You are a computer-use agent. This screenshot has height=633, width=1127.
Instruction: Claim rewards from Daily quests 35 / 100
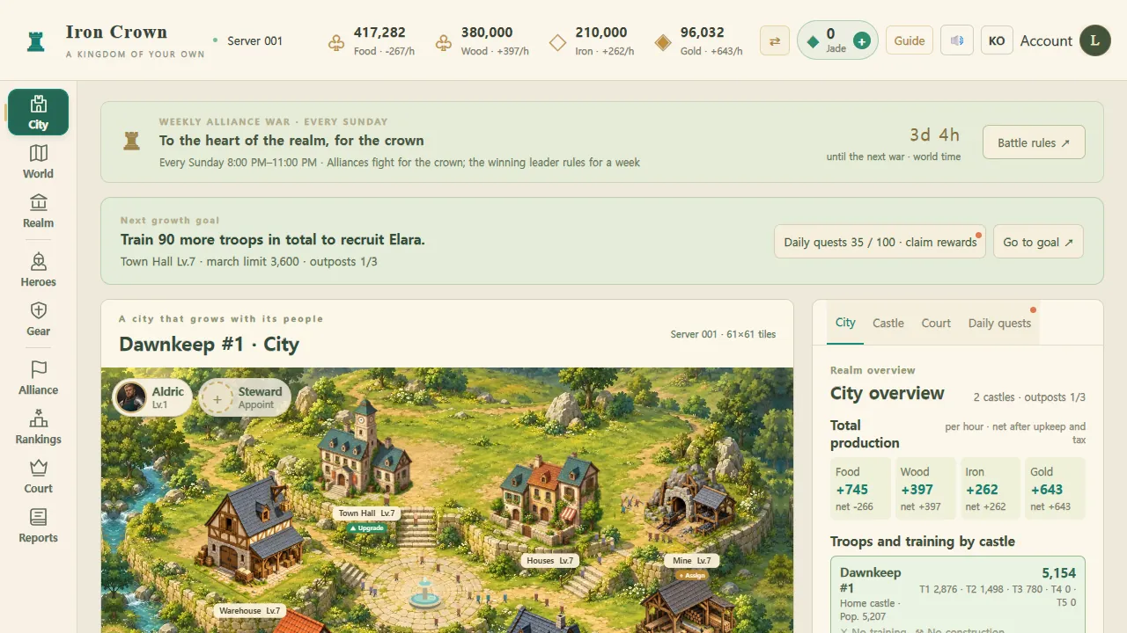point(880,242)
